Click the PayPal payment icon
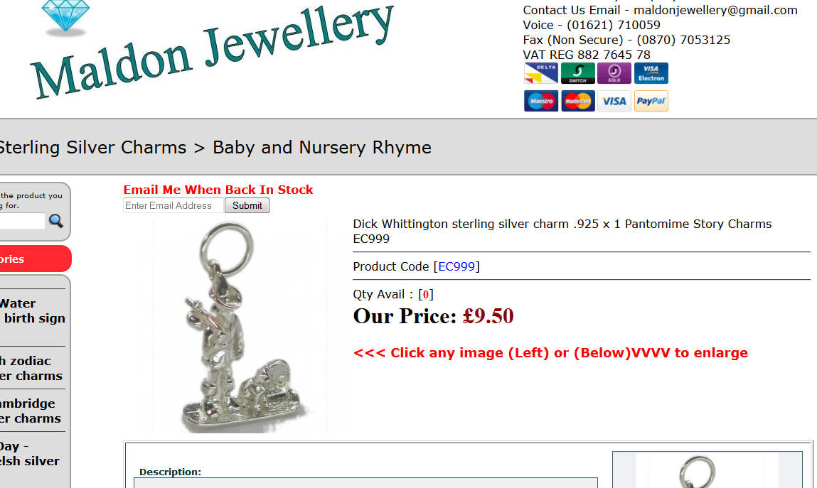Image resolution: width=817 pixels, height=488 pixels. pyautogui.click(x=651, y=101)
